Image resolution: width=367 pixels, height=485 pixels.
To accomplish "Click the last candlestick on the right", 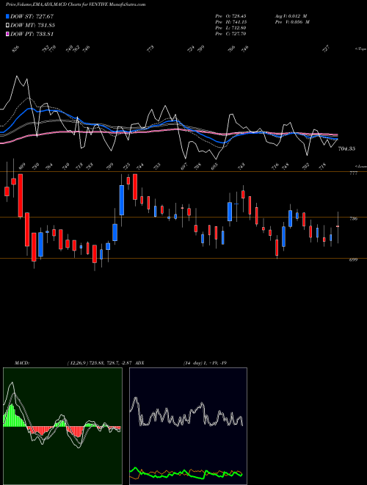I will click(338, 227).
